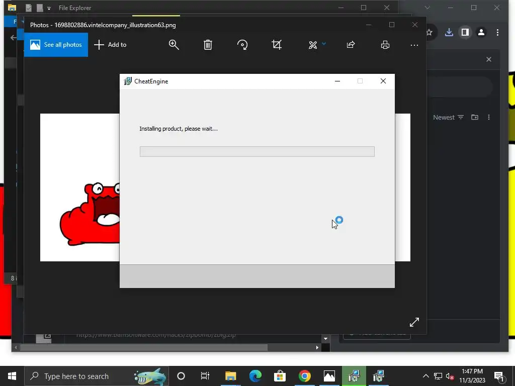Screen dimensions: 515x386
Task: Open the See more ellipsis menu in Photos
Action: point(414,45)
